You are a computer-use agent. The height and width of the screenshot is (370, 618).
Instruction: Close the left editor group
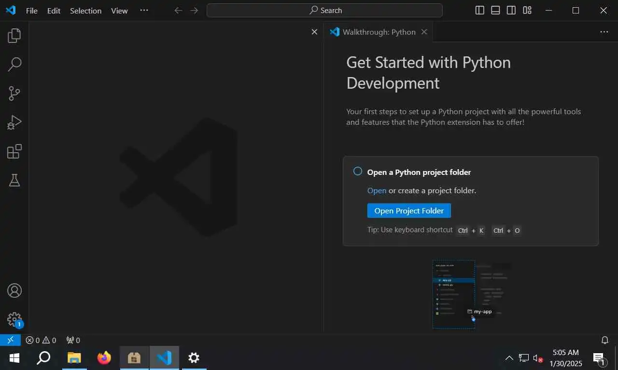(x=314, y=32)
